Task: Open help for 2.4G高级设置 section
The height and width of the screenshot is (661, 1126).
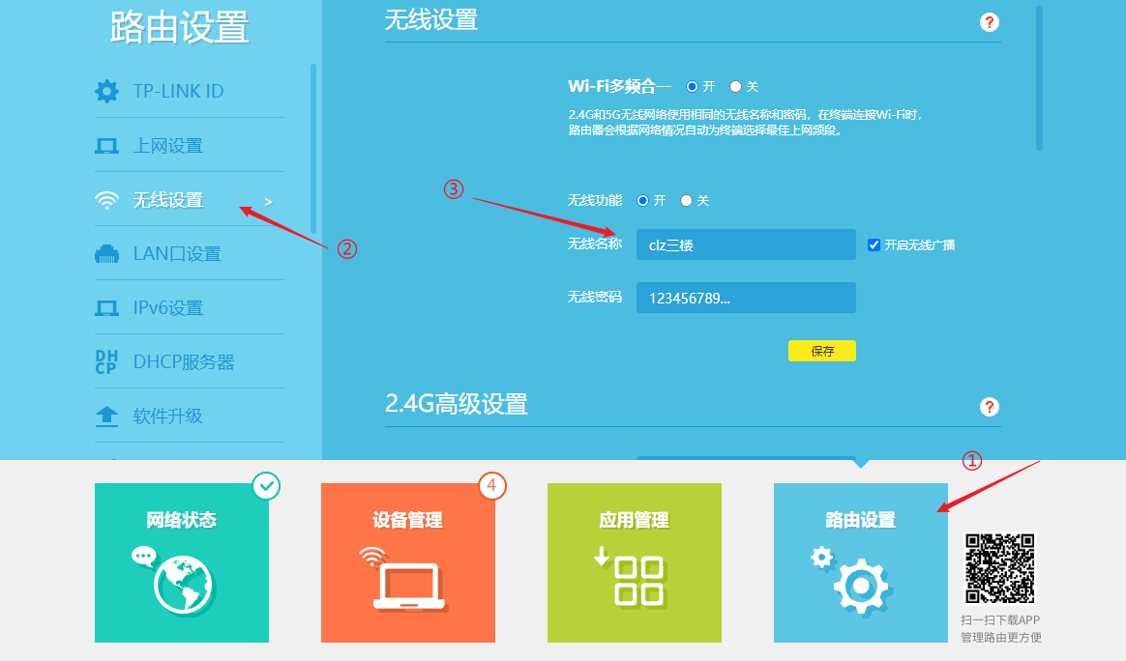Action: click(x=990, y=407)
